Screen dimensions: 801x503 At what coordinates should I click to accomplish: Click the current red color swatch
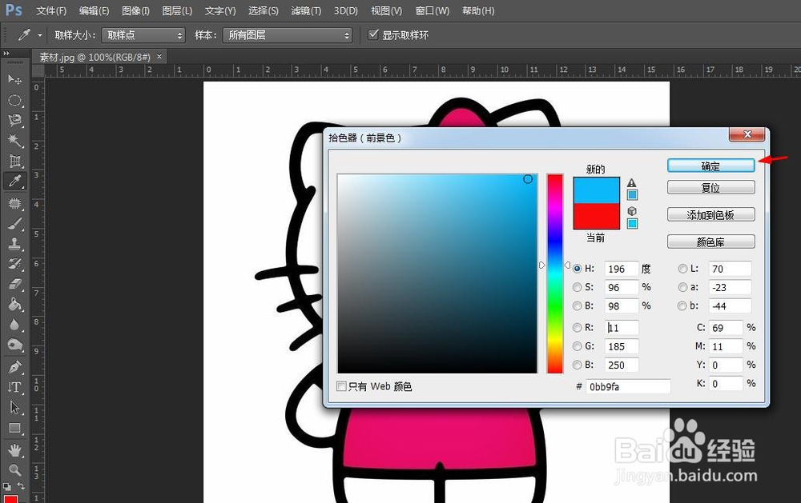click(596, 216)
